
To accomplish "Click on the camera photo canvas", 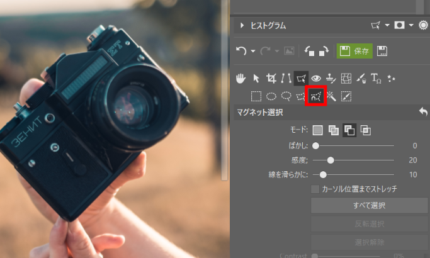I will click(110, 129).
